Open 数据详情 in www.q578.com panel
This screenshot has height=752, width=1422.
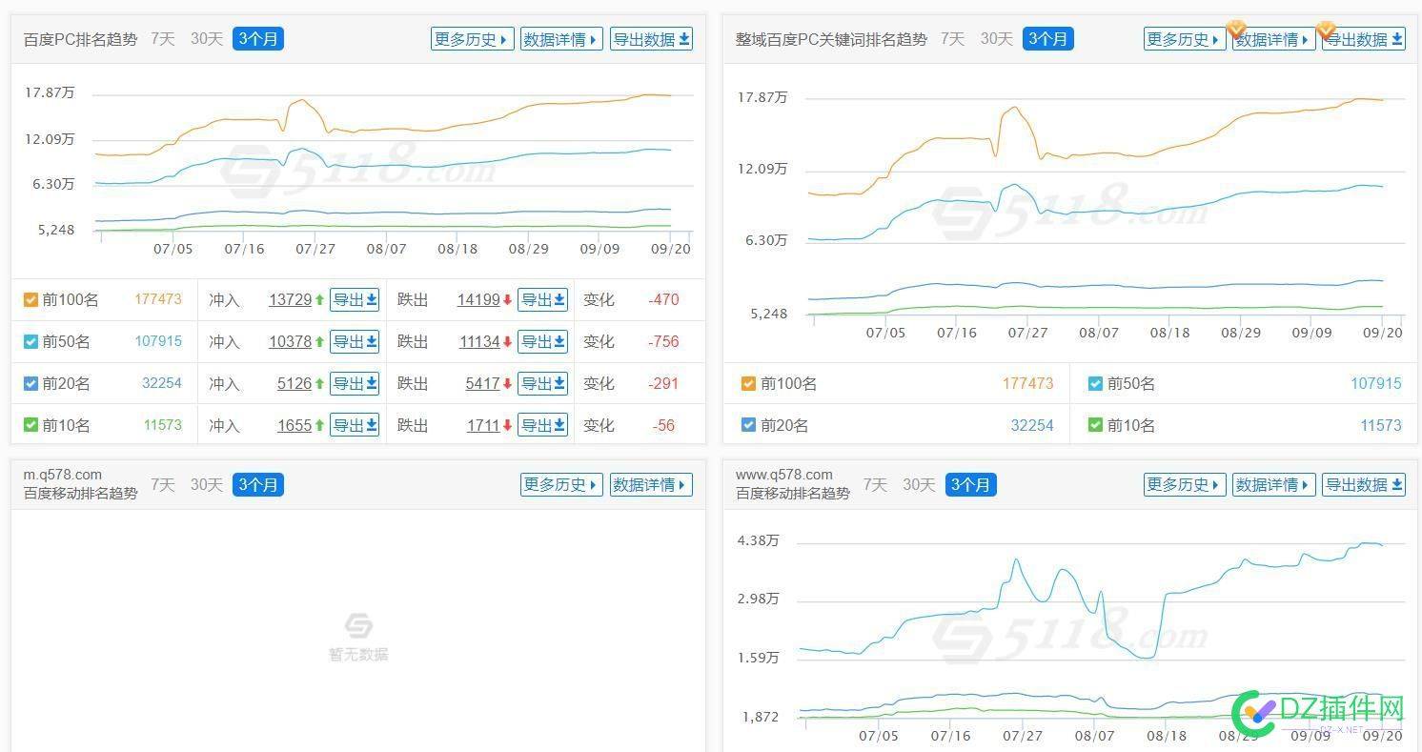click(x=1273, y=484)
